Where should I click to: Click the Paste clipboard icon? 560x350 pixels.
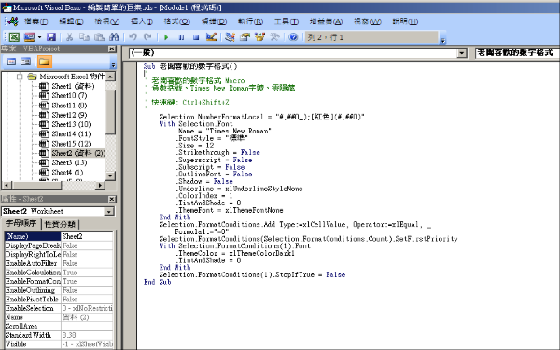[x=99, y=37]
